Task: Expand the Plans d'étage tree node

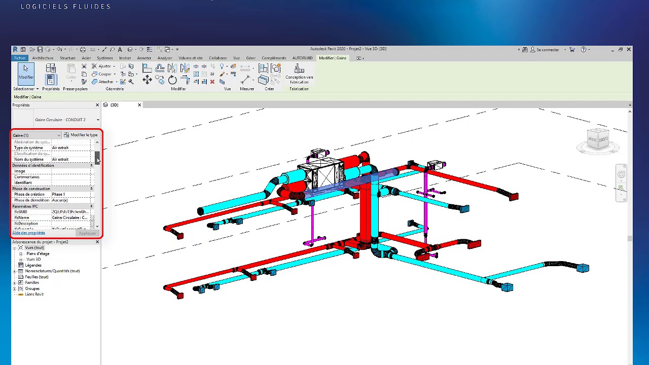Action: (x=21, y=253)
